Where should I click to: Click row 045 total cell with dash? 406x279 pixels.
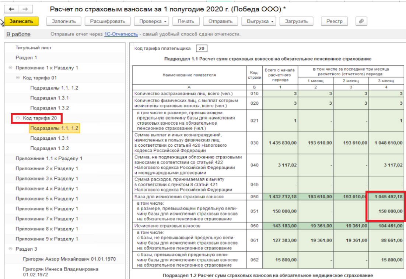coord(280,185)
